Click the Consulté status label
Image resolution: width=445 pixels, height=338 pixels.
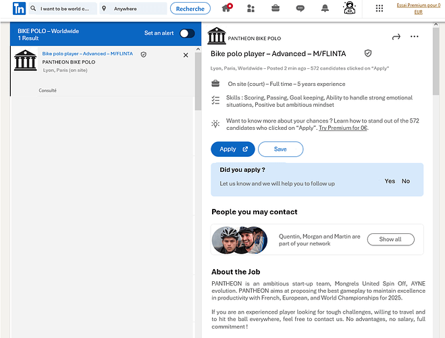point(47,91)
